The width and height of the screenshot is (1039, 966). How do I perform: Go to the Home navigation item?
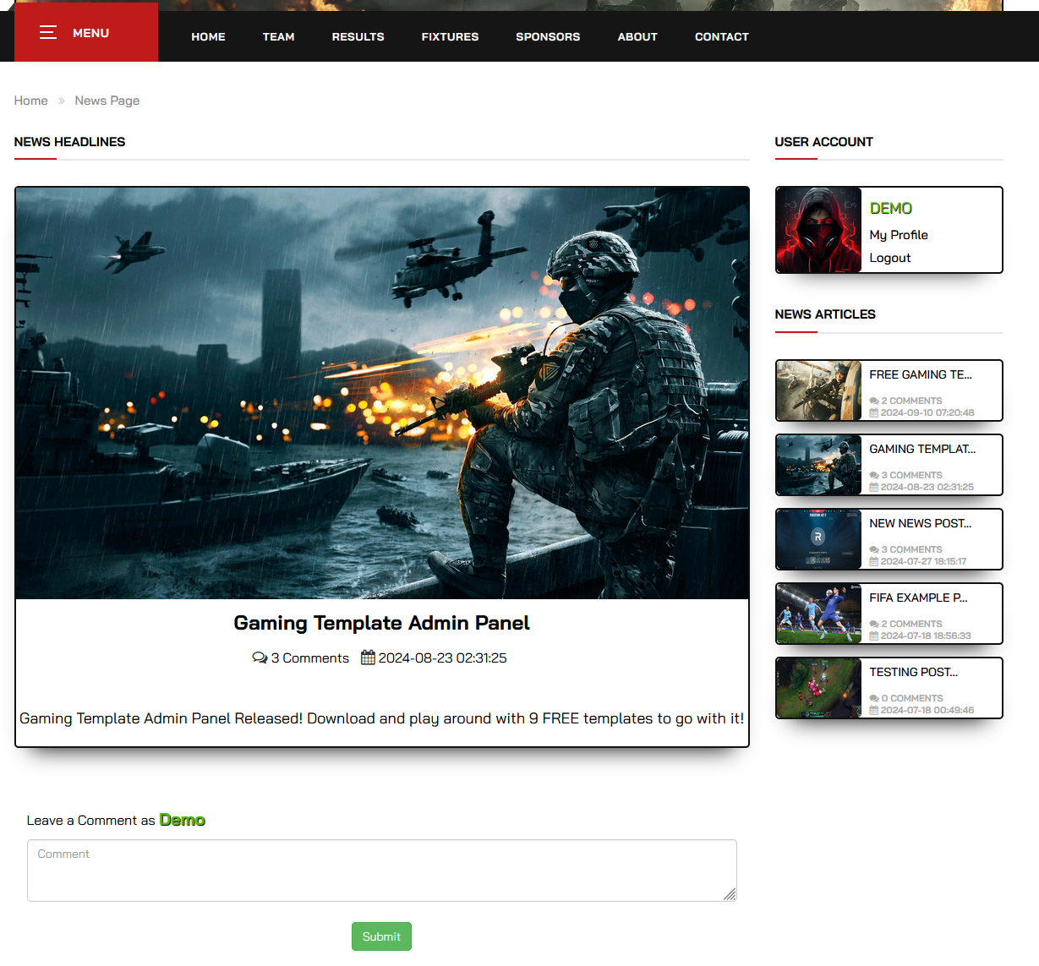[x=208, y=37]
